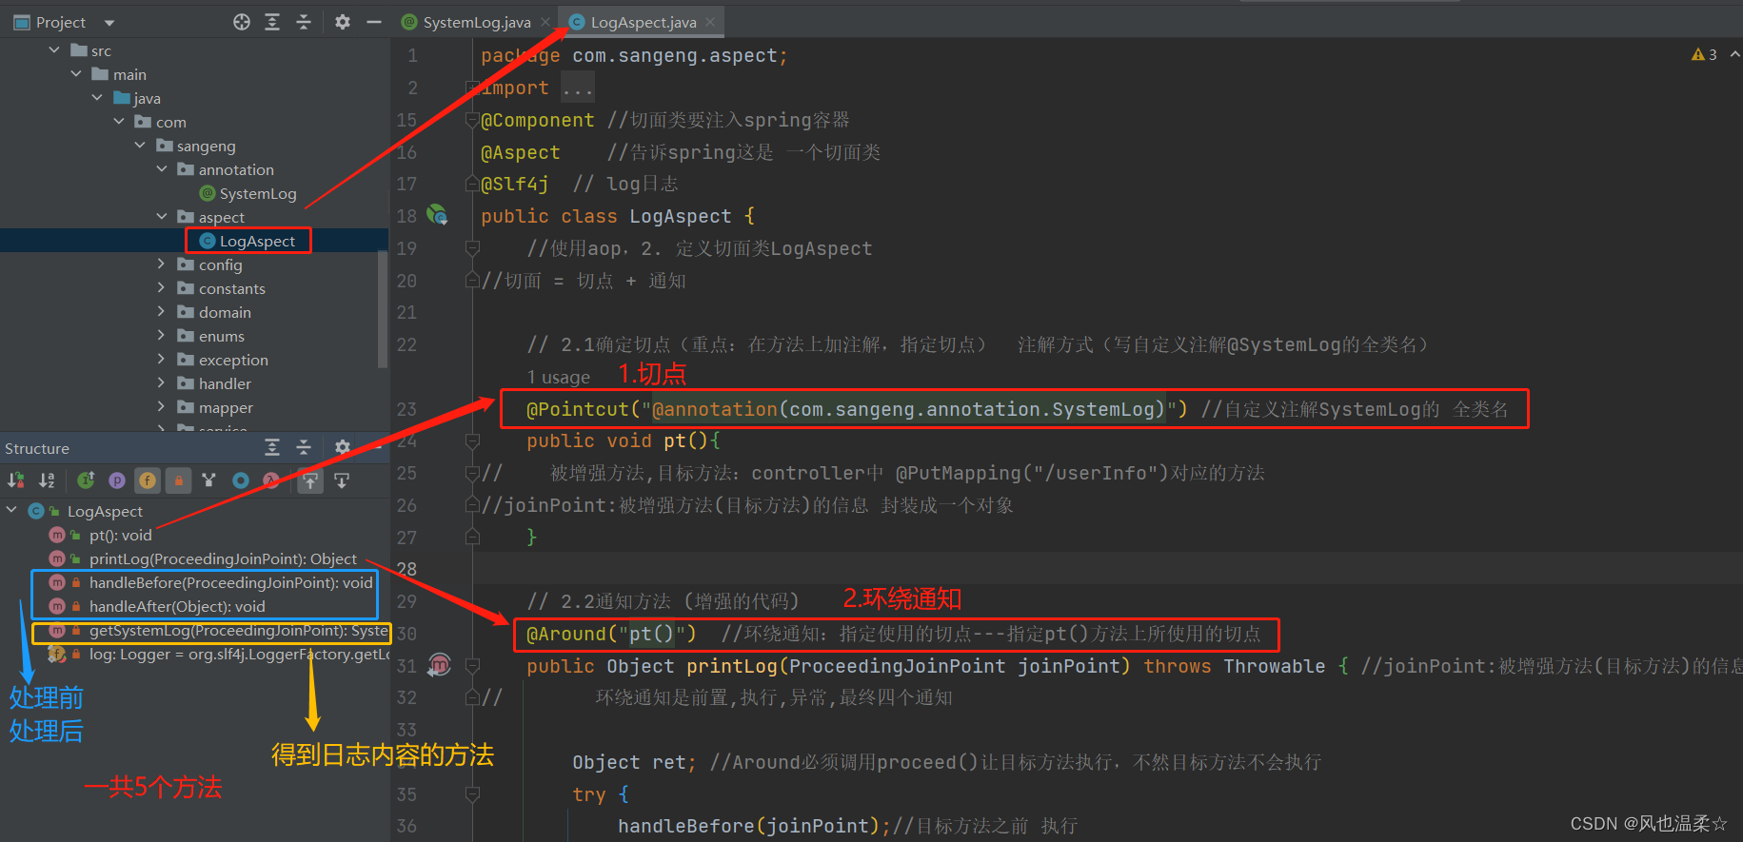Expand the constants package
Viewport: 1743px width, 842px height.
click(162, 288)
